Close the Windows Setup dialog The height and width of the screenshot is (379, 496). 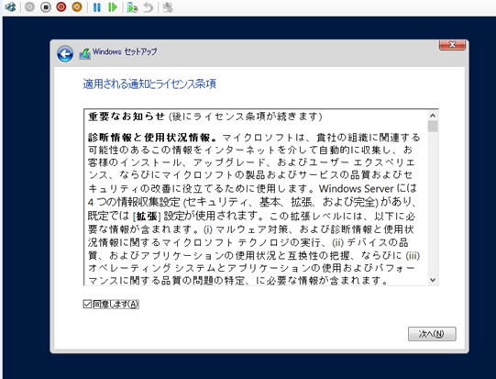click(452, 45)
